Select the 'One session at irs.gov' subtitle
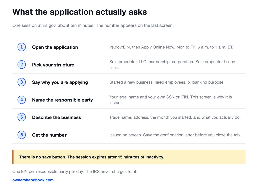Image resolution: width=258 pixels, height=191 pixels. [93, 25]
